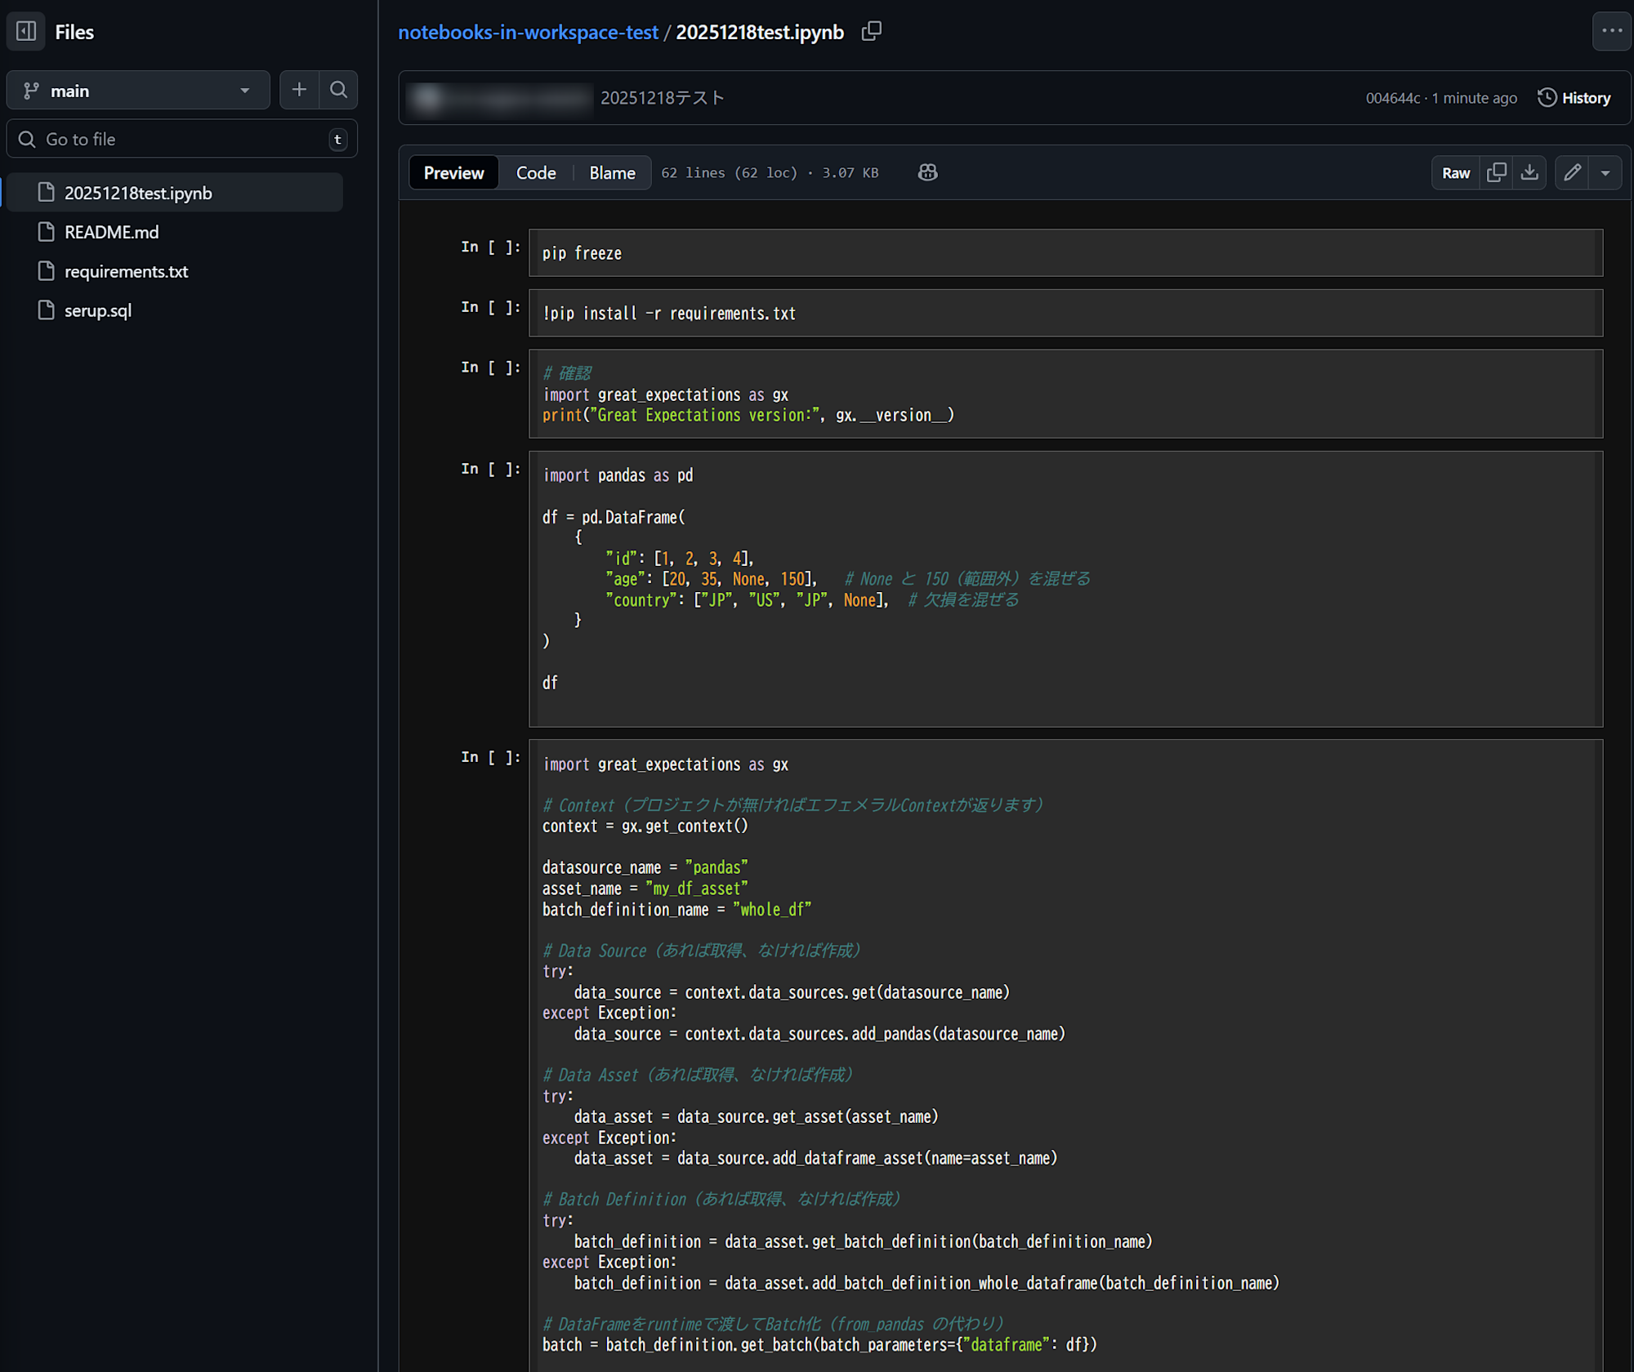Screen dimensions: 1634x1372
Task: Expand the main branch selector dropdown
Action: pos(138,91)
